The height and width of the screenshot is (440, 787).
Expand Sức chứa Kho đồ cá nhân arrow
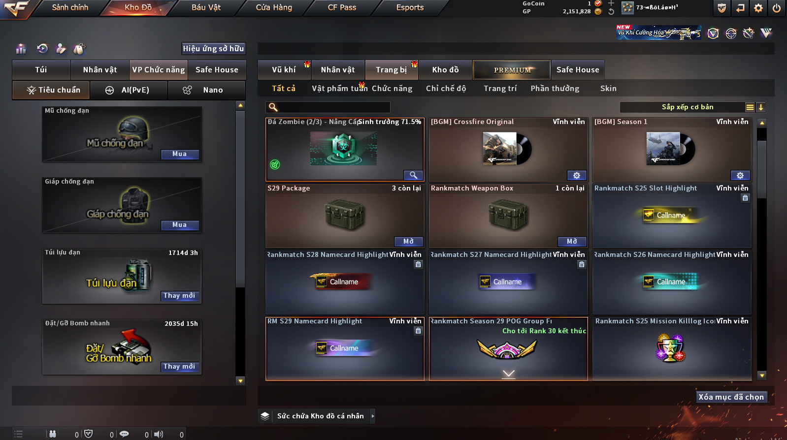point(373,416)
